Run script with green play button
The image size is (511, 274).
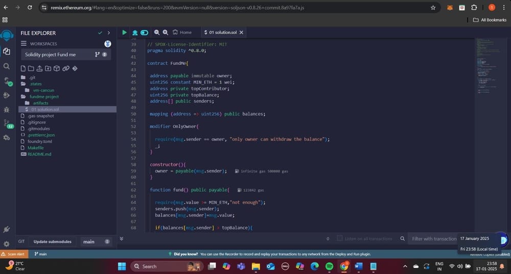click(125, 32)
